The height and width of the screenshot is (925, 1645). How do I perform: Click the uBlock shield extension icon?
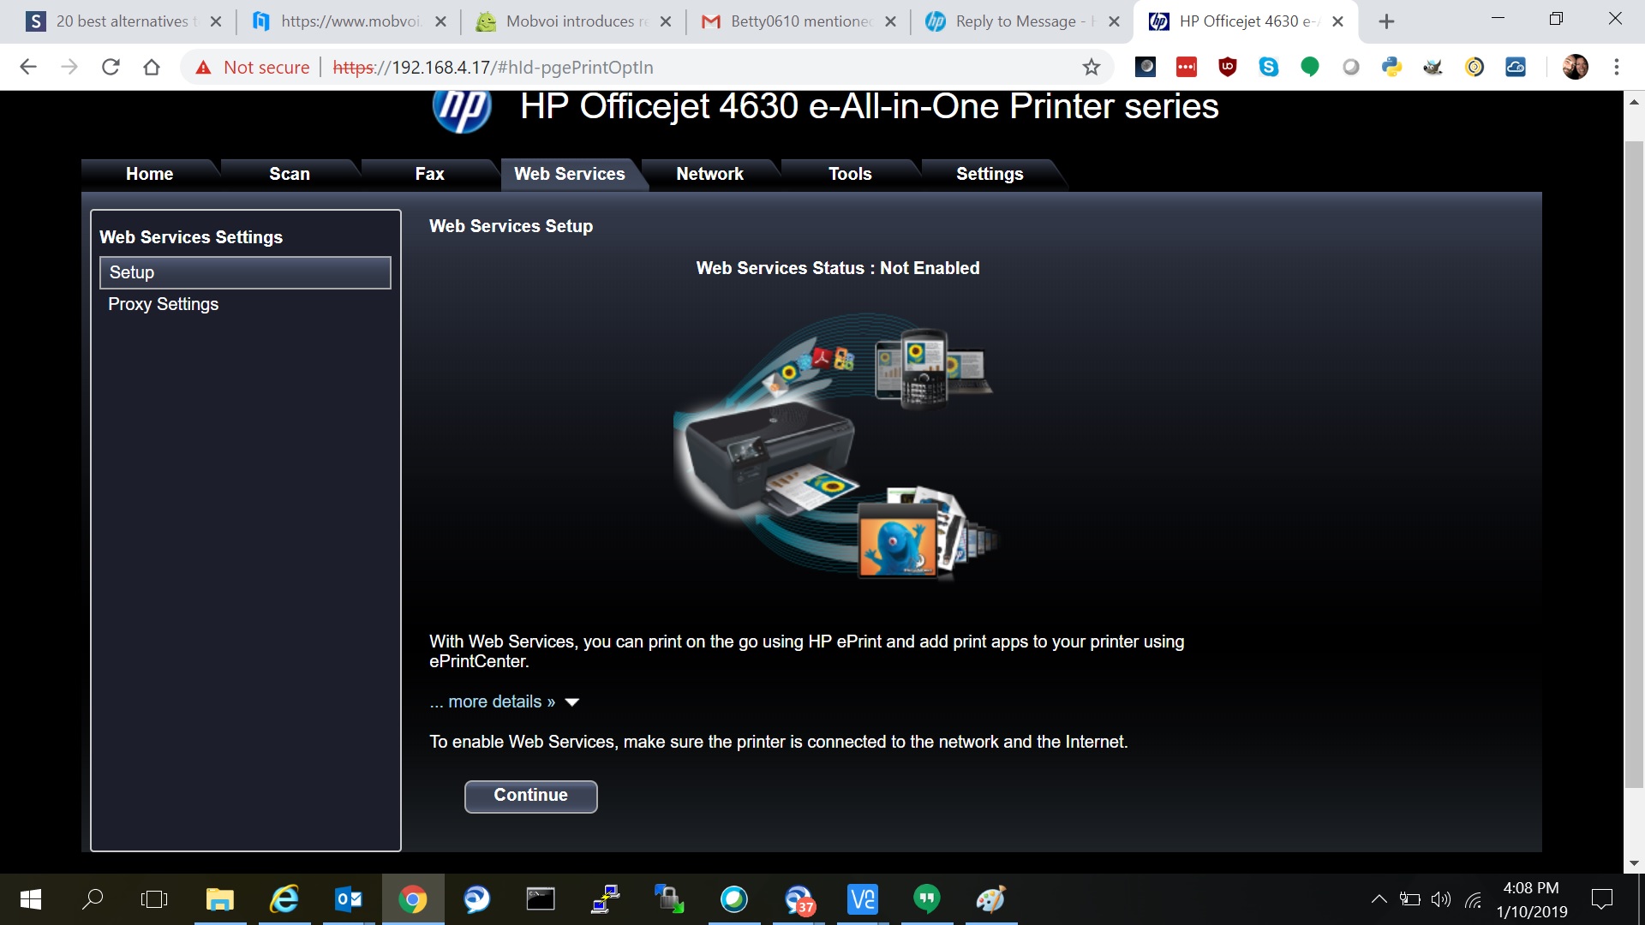pos(1227,67)
